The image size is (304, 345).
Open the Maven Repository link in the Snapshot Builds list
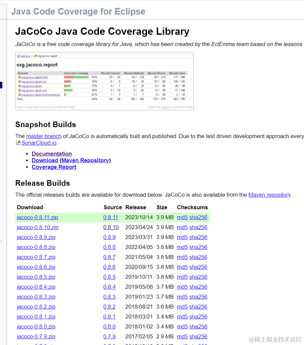[85, 160]
